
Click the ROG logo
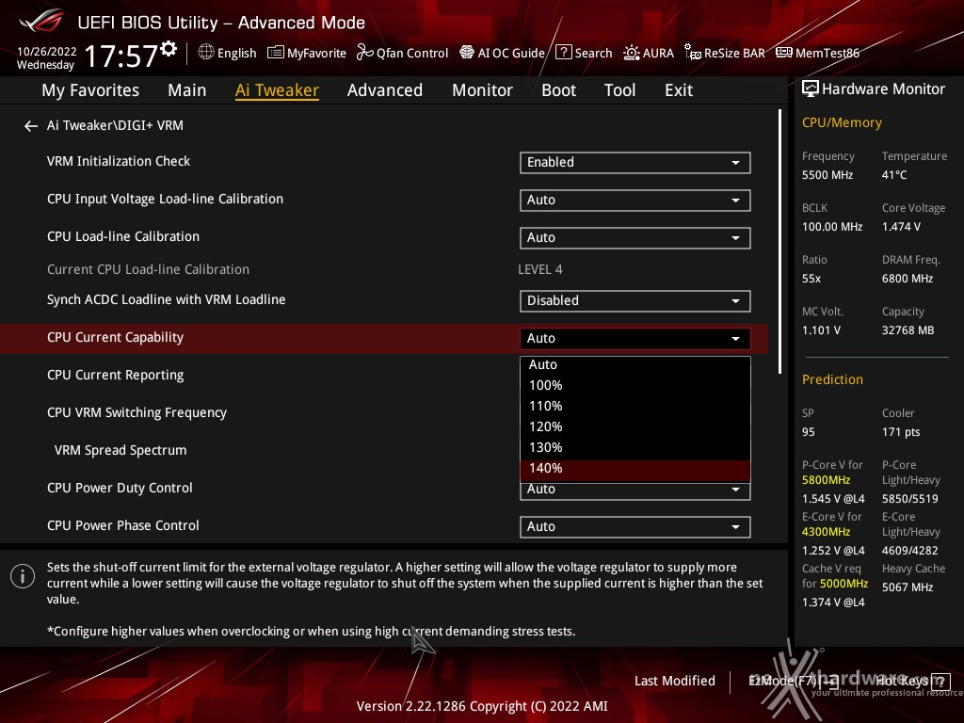(40, 22)
